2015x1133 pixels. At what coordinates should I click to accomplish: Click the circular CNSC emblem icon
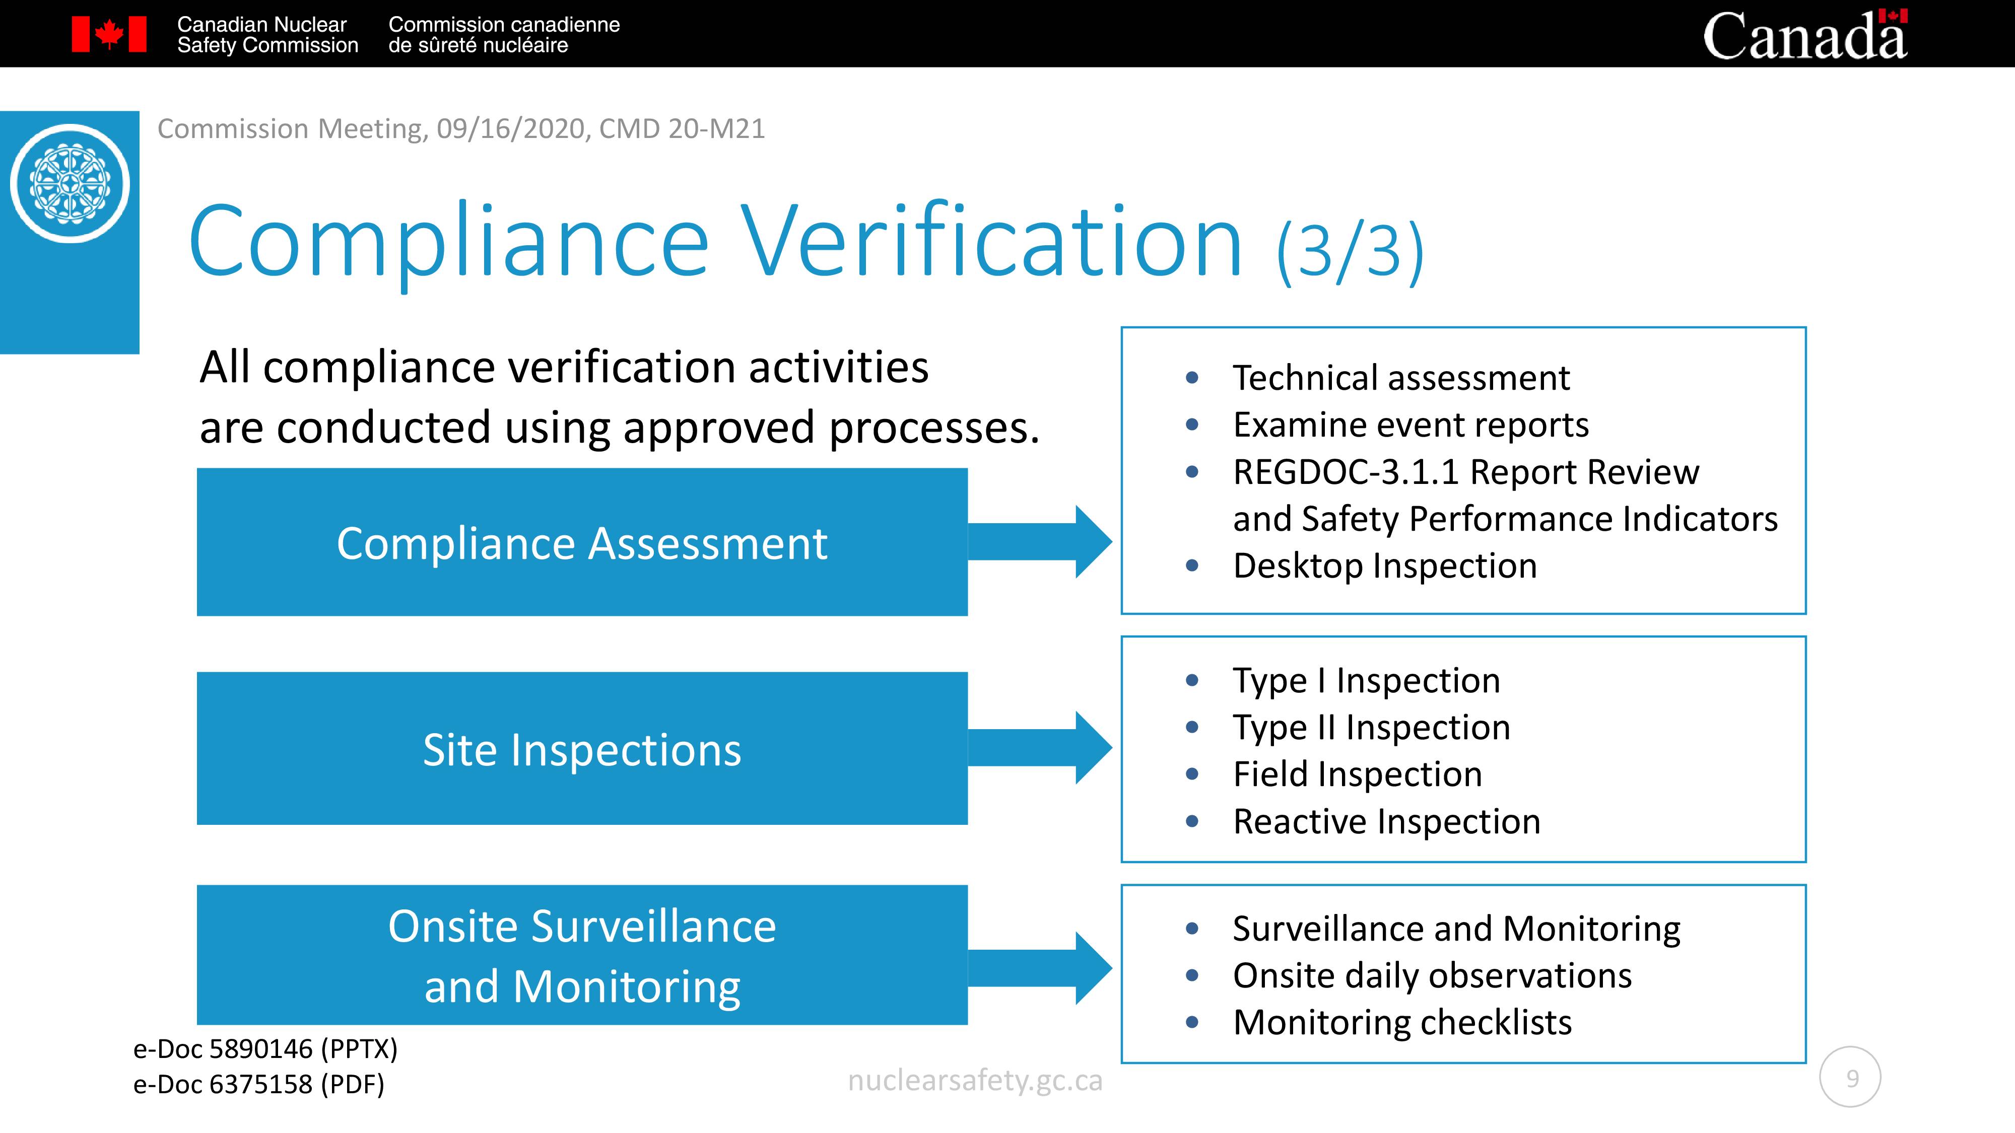pos(70,184)
